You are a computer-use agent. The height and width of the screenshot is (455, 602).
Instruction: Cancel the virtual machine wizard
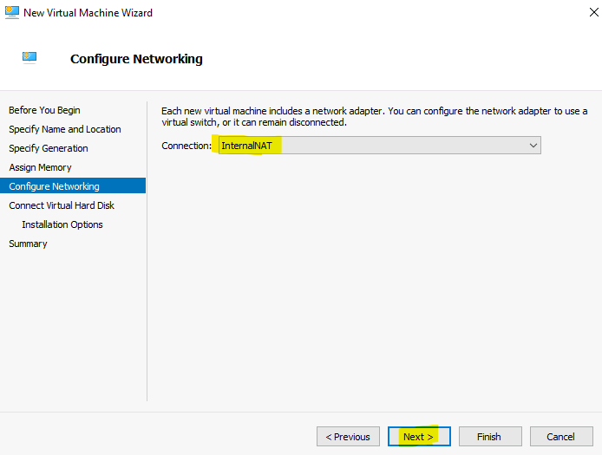point(561,437)
